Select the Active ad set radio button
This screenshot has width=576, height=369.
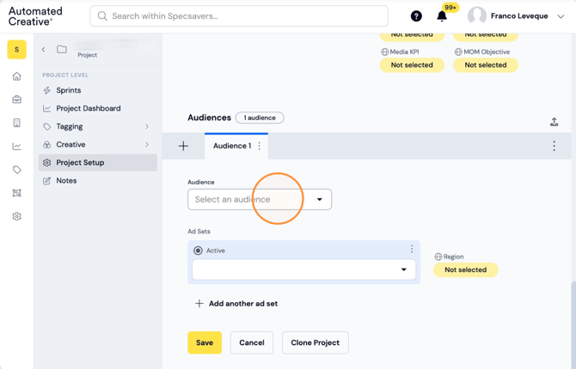point(198,251)
